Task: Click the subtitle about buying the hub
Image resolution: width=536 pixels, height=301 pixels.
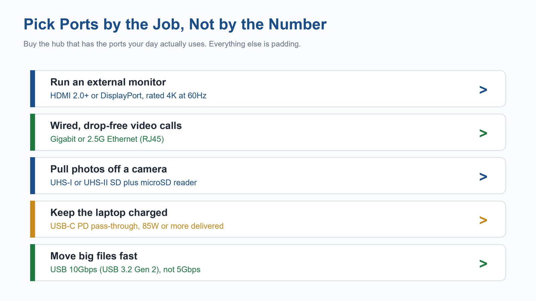Action: click(x=162, y=44)
